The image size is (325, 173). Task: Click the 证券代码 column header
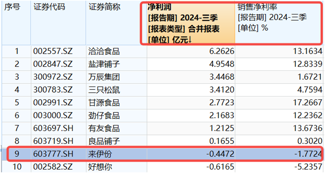(58, 23)
